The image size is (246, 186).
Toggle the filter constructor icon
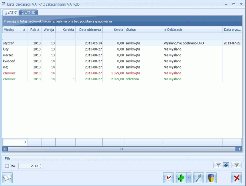226,165
